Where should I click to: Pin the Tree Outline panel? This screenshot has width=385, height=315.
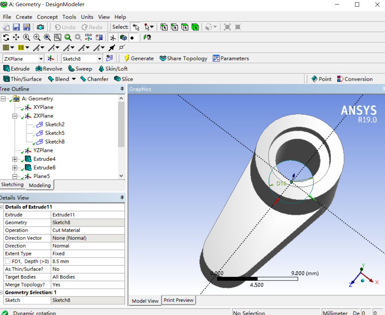tap(122, 89)
